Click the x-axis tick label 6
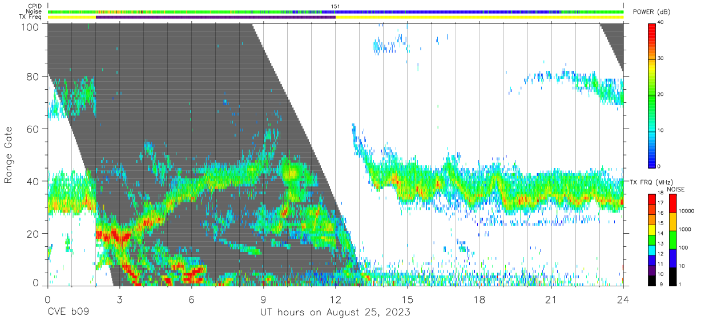701x324 pixels. tap(191, 299)
